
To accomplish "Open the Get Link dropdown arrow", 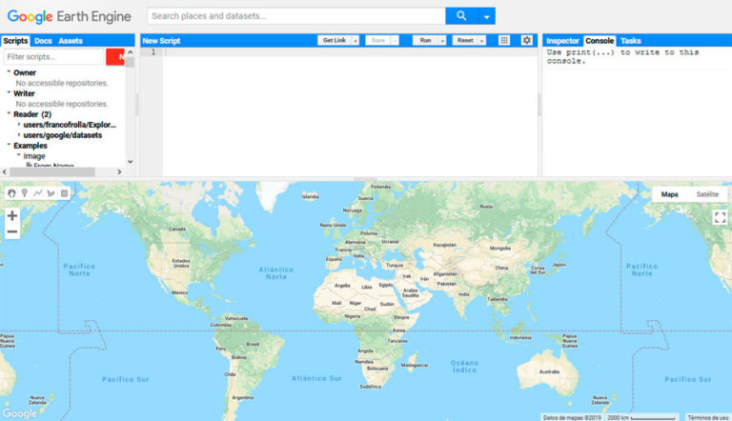I will (356, 41).
